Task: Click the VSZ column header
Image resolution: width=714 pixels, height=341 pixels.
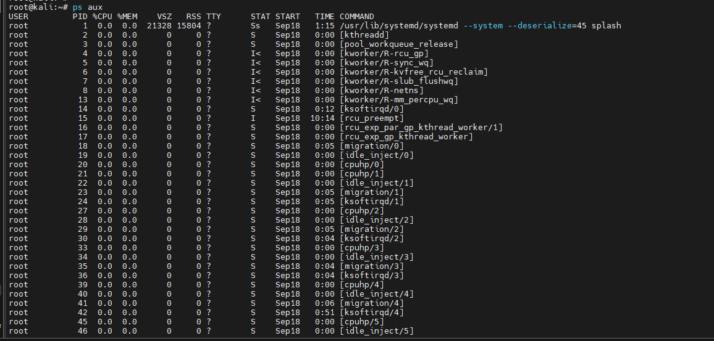Action: [164, 17]
